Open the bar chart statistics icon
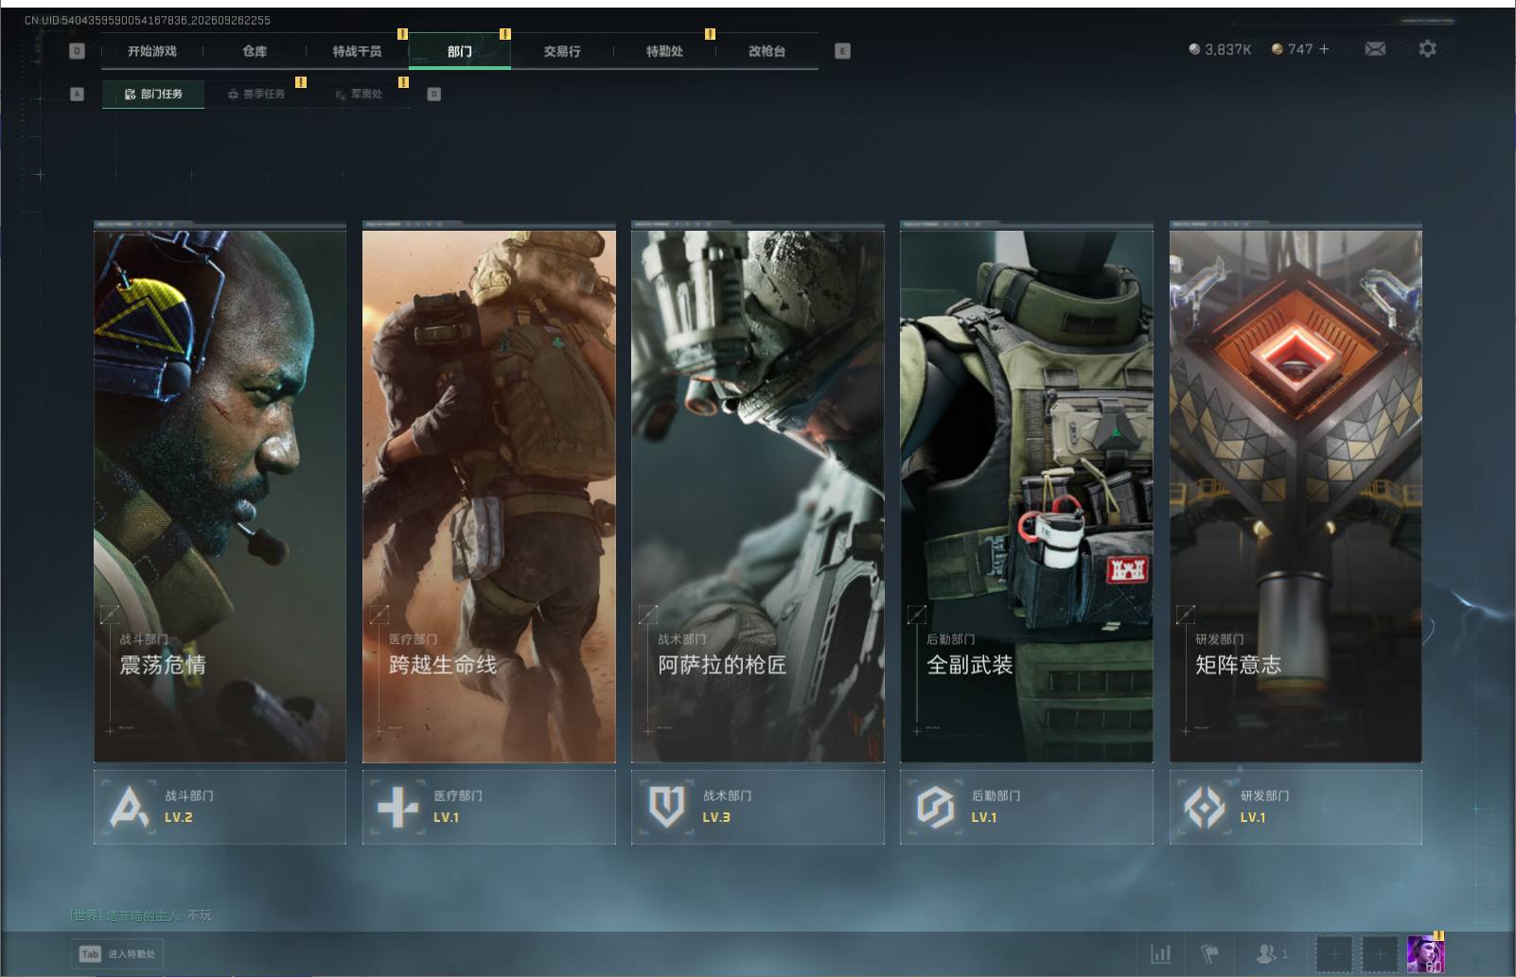 1160,954
